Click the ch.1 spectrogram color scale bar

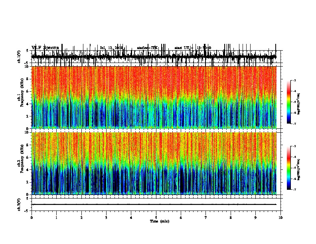pyautogui.click(x=289, y=102)
